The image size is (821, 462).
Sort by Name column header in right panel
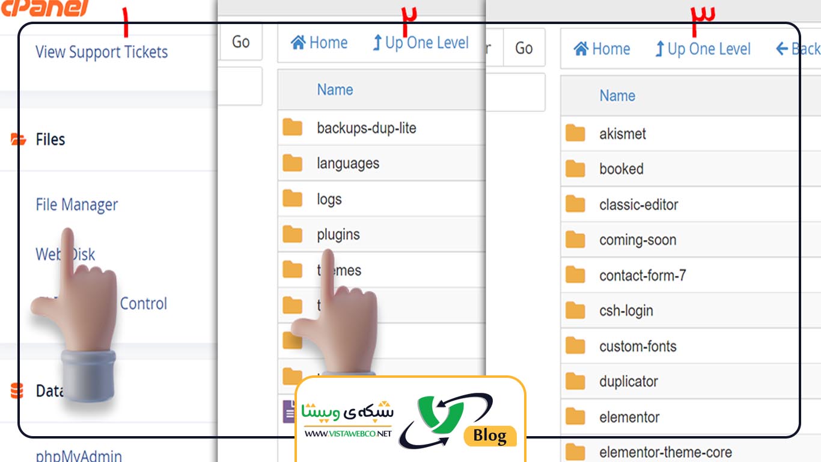[x=617, y=96]
